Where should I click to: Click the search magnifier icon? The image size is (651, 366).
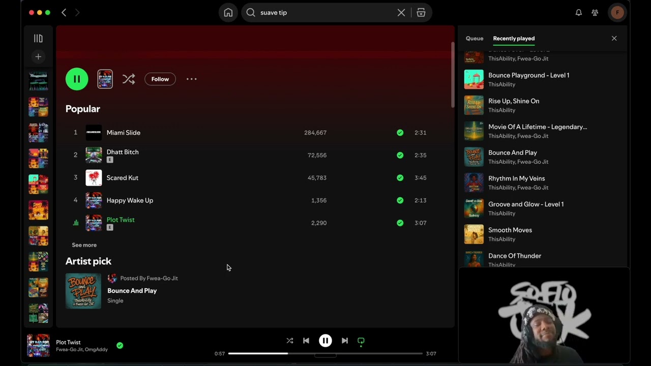click(x=251, y=13)
